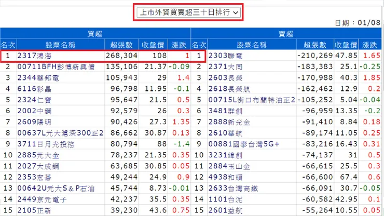This screenshot has width=384, height=216.
Task: Open the 2618長榮航 stock link
Action: (229, 89)
